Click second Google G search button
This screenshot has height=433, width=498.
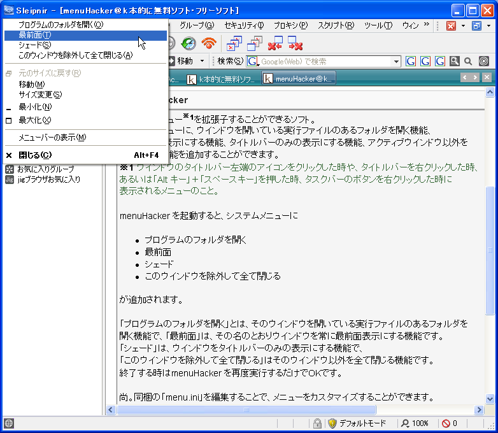tap(425, 61)
